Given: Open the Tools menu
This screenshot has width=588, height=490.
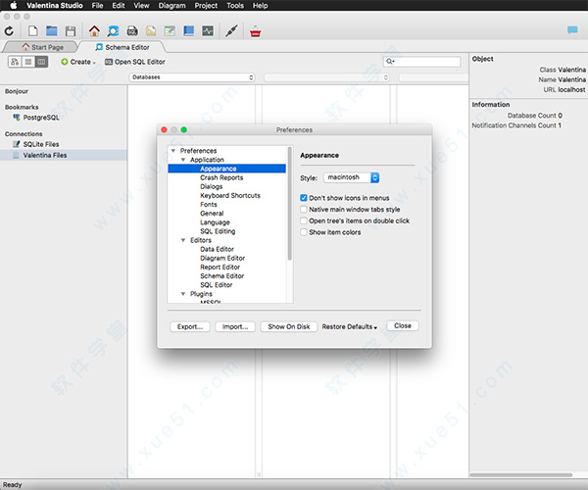Looking at the screenshot, I should pos(235,5).
